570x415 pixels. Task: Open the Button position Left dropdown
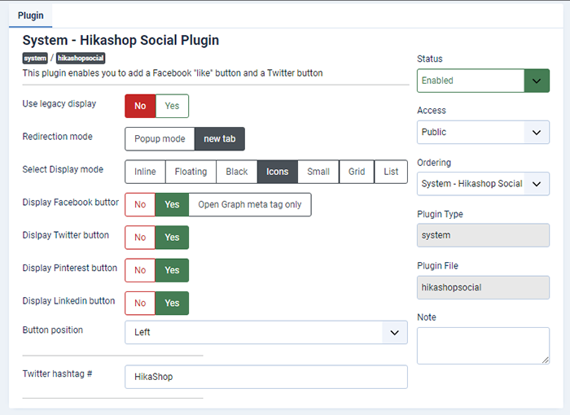(x=266, y=333)
